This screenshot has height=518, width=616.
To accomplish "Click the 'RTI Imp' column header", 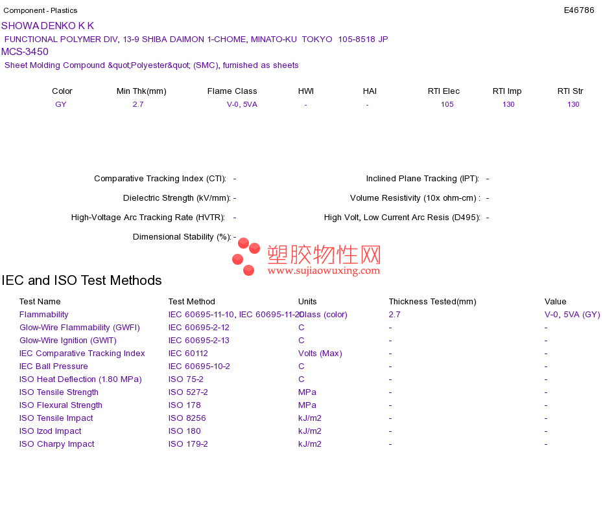I will [x=507, y=91].
